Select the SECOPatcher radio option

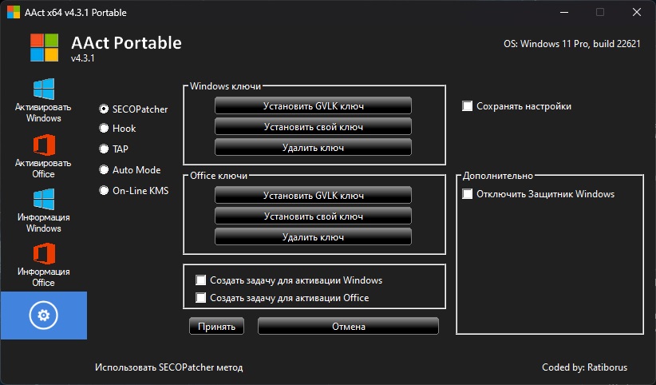click(x=104, y=109)
